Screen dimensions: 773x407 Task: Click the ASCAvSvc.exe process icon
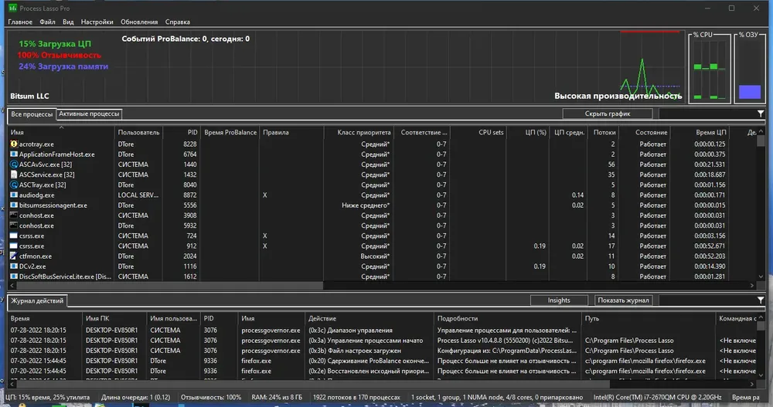[x=14, y=164]
